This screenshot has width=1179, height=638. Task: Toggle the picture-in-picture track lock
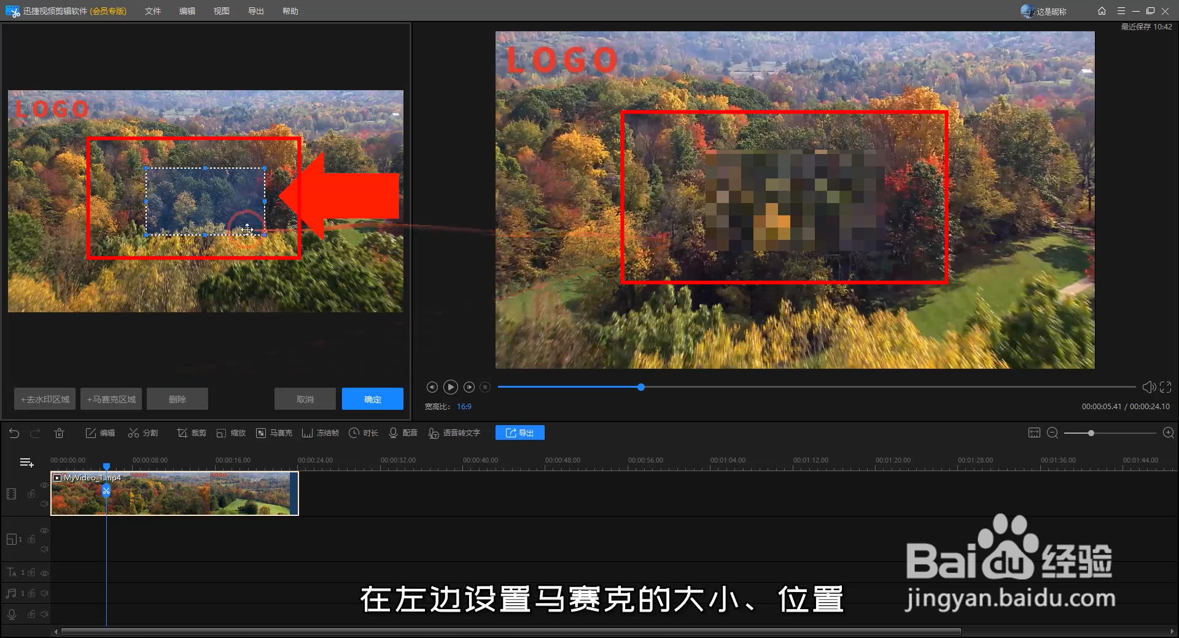31,539
